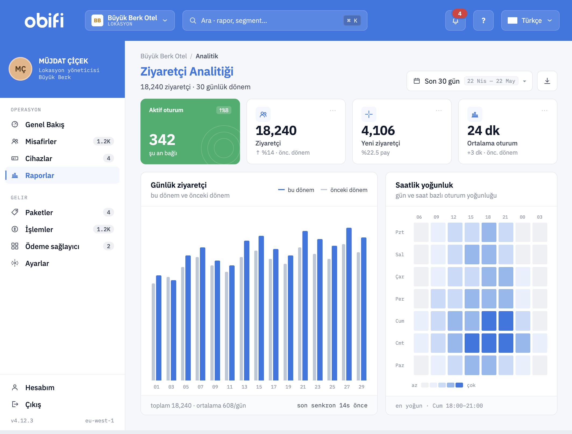The width and height of the screenshot is (572, 434).
Task: Click the ⌘K shortcut badge in search
Action: [352, 20]
